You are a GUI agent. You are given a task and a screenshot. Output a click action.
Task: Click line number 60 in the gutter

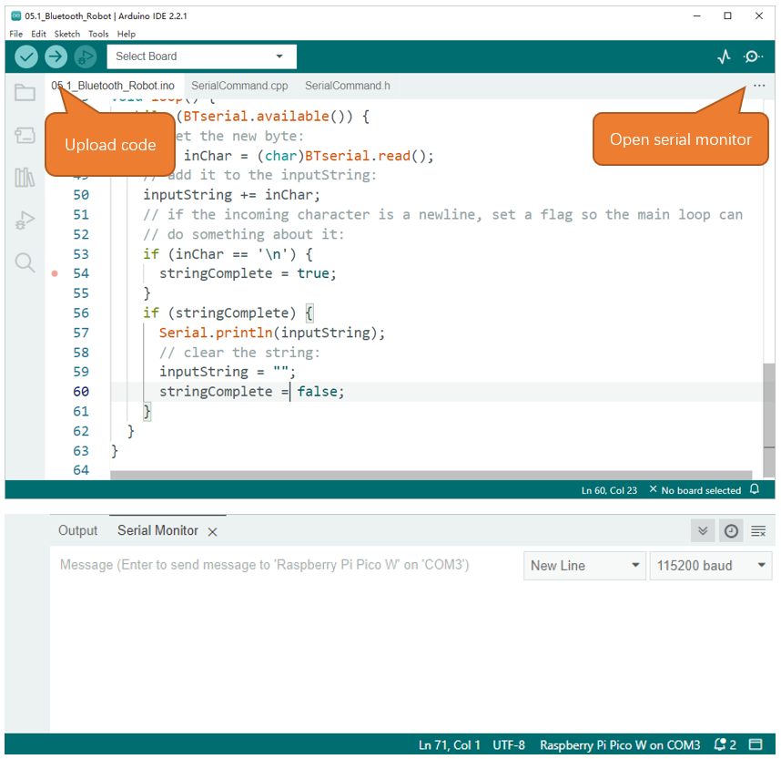point(81,392)
